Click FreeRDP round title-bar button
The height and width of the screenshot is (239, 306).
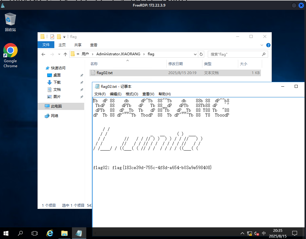(294, 5)
